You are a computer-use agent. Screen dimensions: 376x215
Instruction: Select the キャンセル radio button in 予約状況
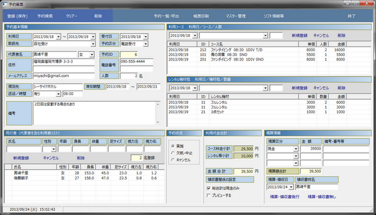coord(172,160)
